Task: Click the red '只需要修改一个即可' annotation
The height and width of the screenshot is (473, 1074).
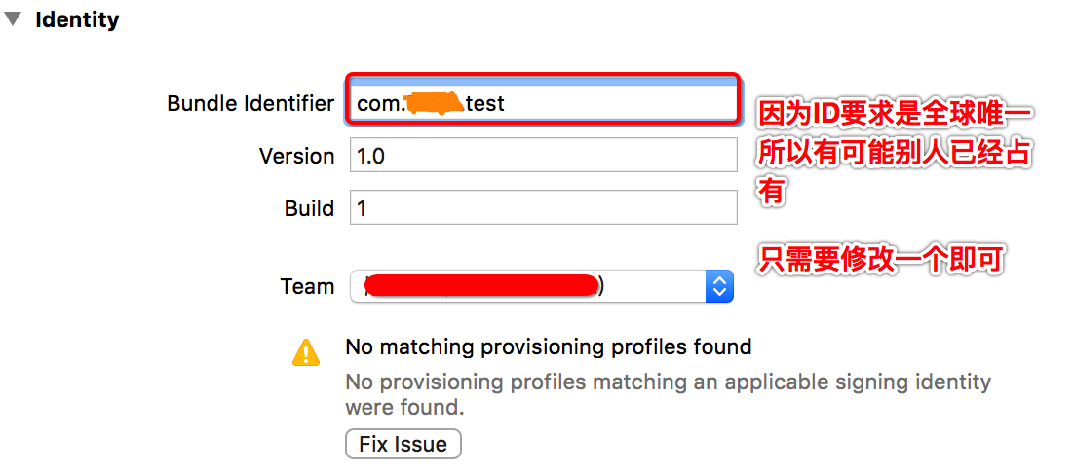Action: (881, 260)
